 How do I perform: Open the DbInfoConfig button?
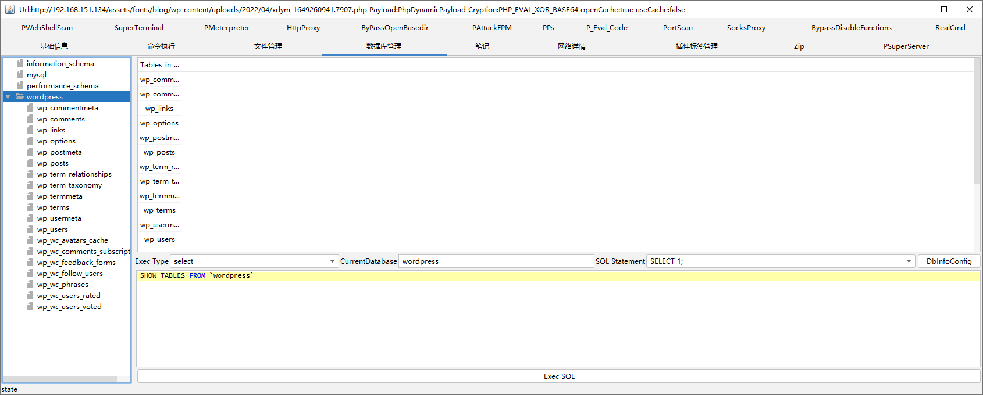click(949, 261)
